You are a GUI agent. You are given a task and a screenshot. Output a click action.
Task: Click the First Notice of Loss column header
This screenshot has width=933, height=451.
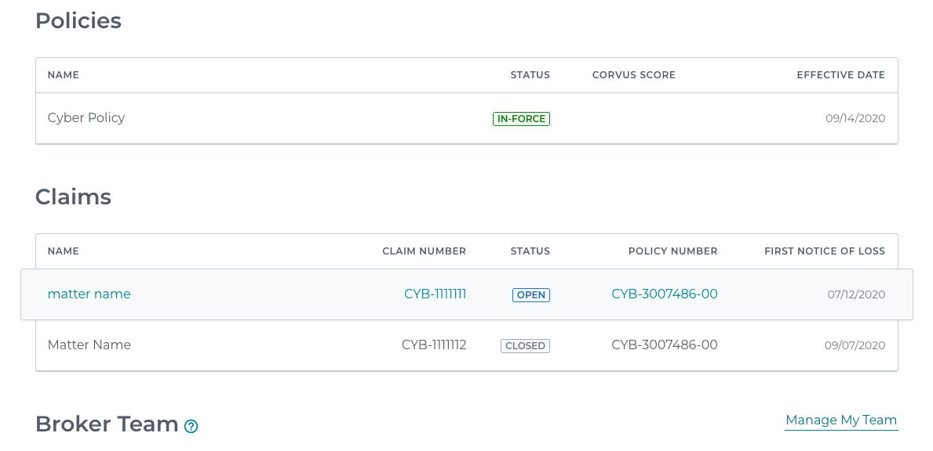tap(825, 251)
